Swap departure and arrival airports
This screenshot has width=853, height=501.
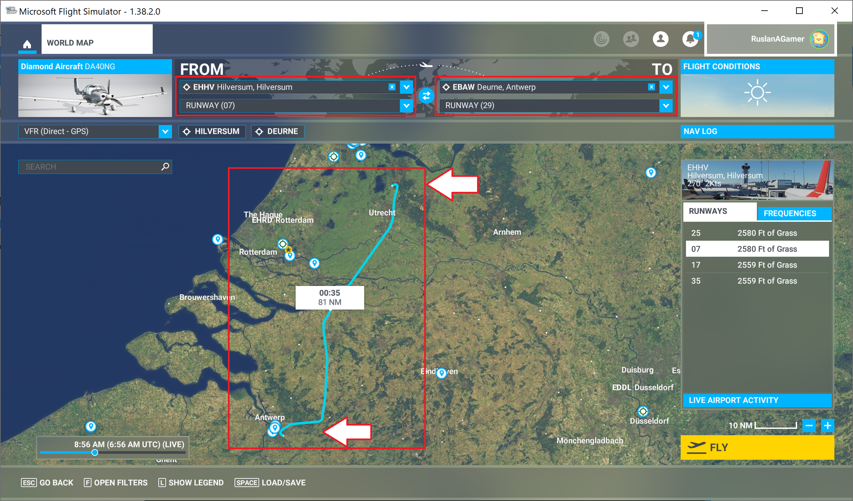tap(426, 96)
